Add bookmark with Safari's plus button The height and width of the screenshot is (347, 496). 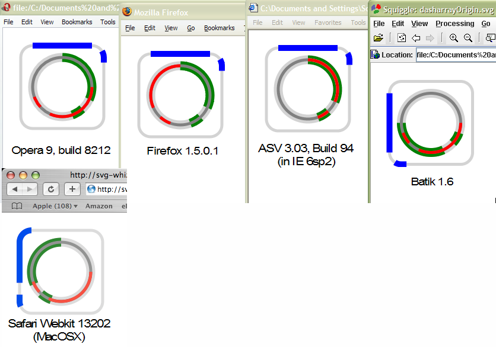pos(72,189)
